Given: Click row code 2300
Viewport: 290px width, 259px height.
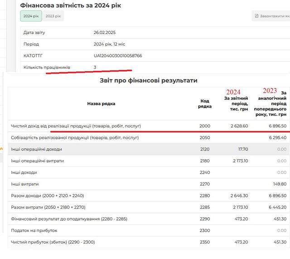Looking at the screenshot, I should [x=205, y=231].
